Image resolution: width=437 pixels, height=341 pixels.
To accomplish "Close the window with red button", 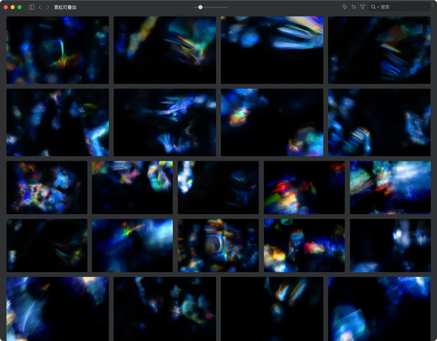I will [x=6, y=7].
